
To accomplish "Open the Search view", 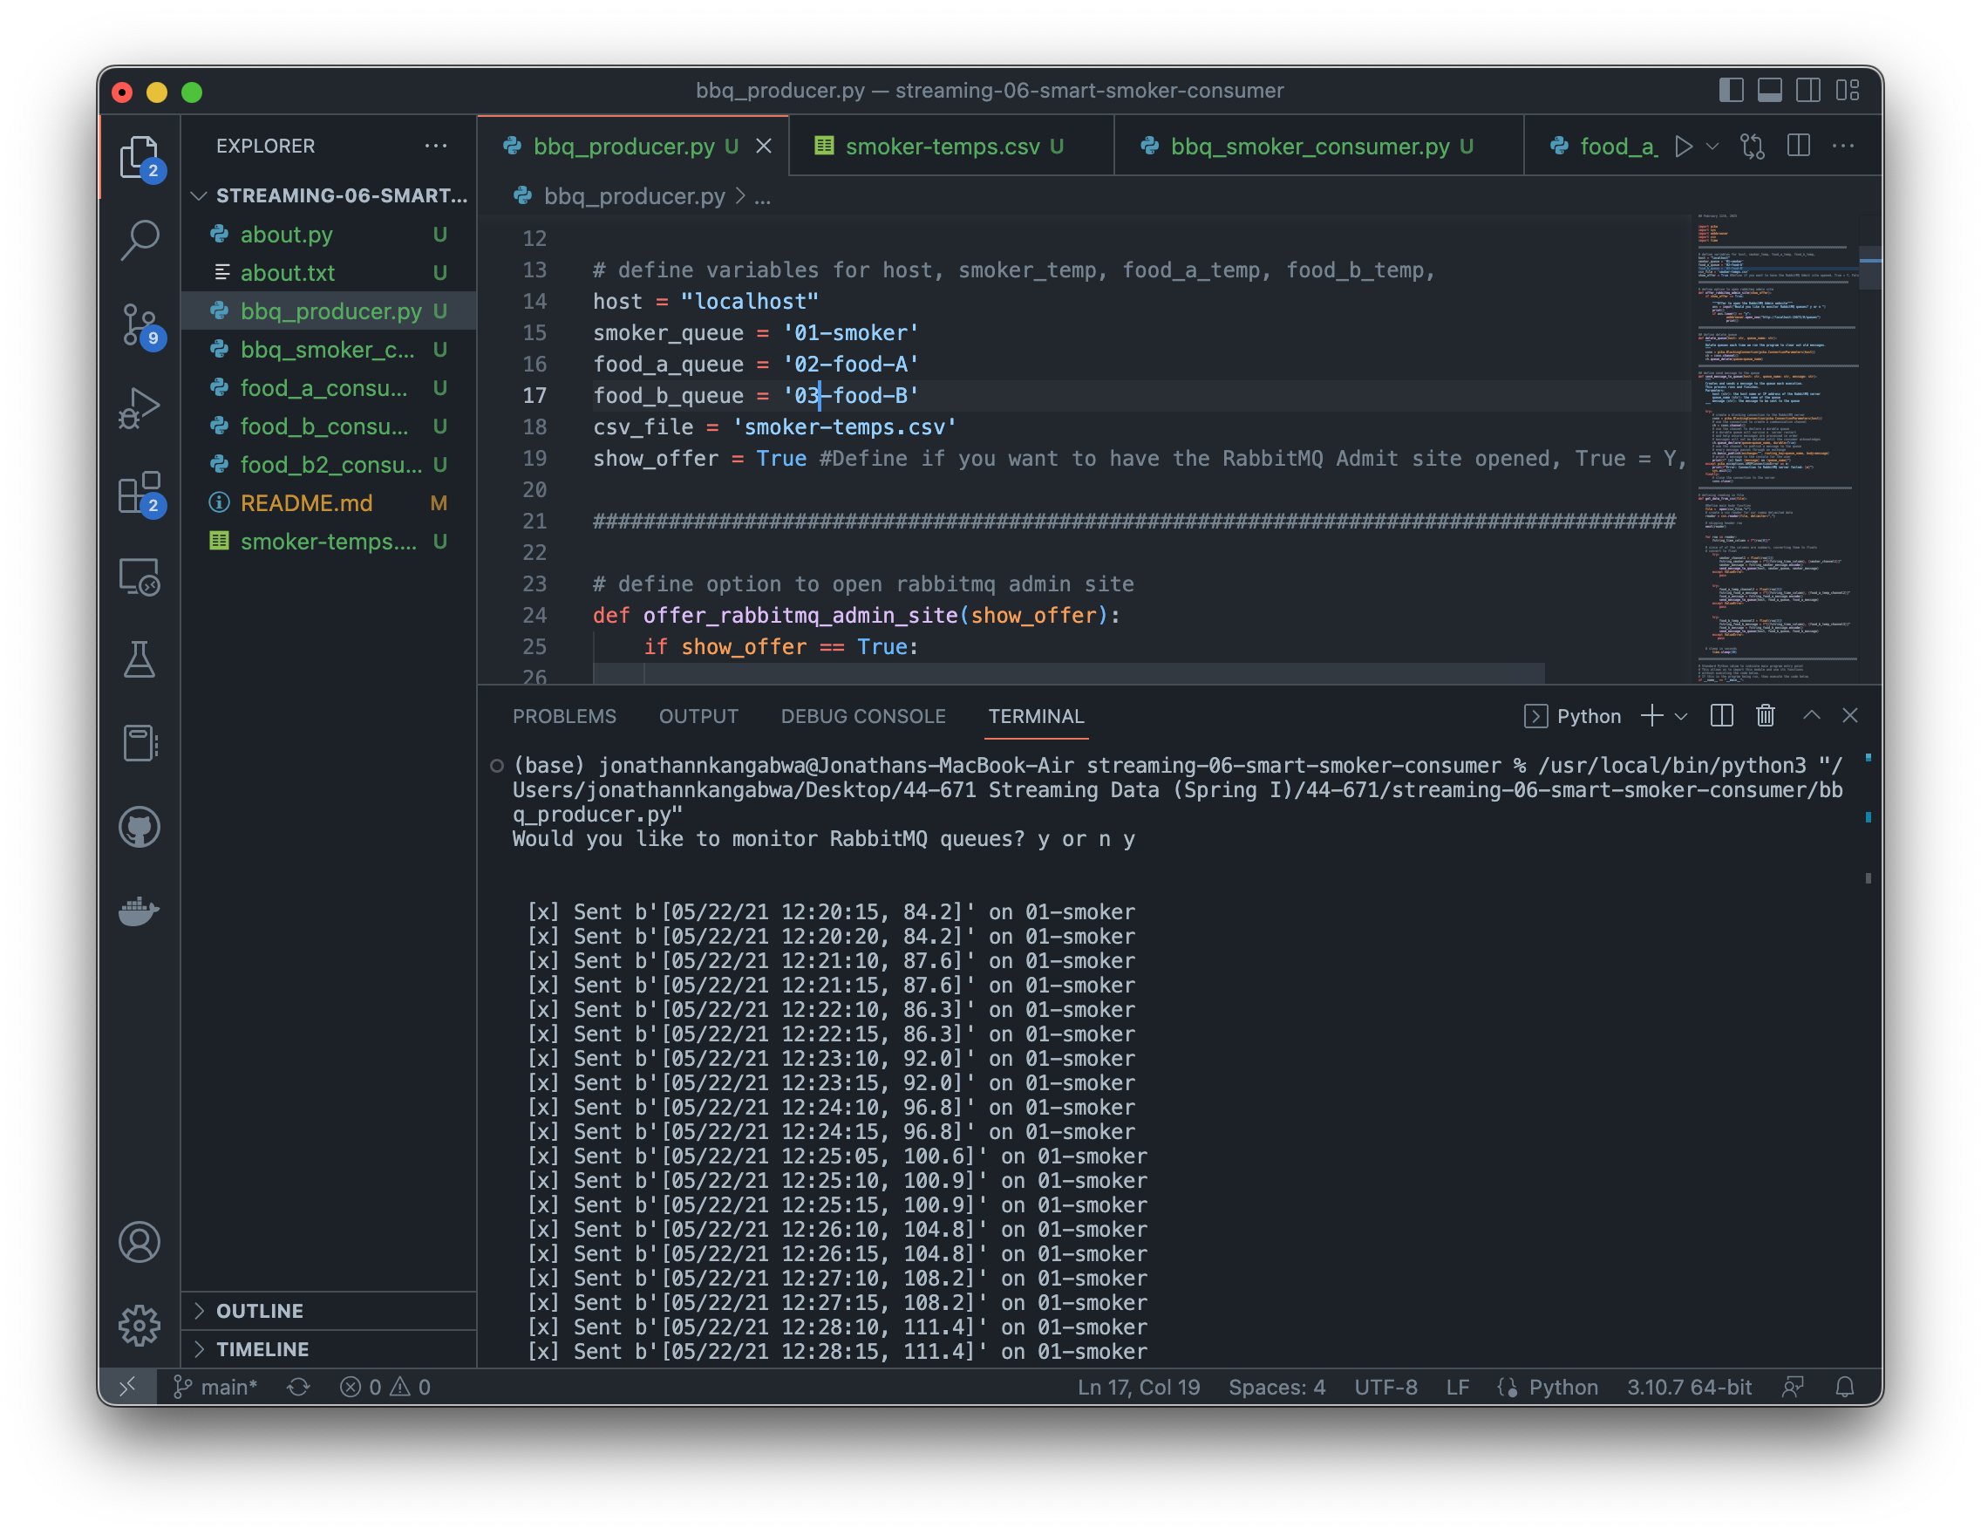I will (140, 239).
